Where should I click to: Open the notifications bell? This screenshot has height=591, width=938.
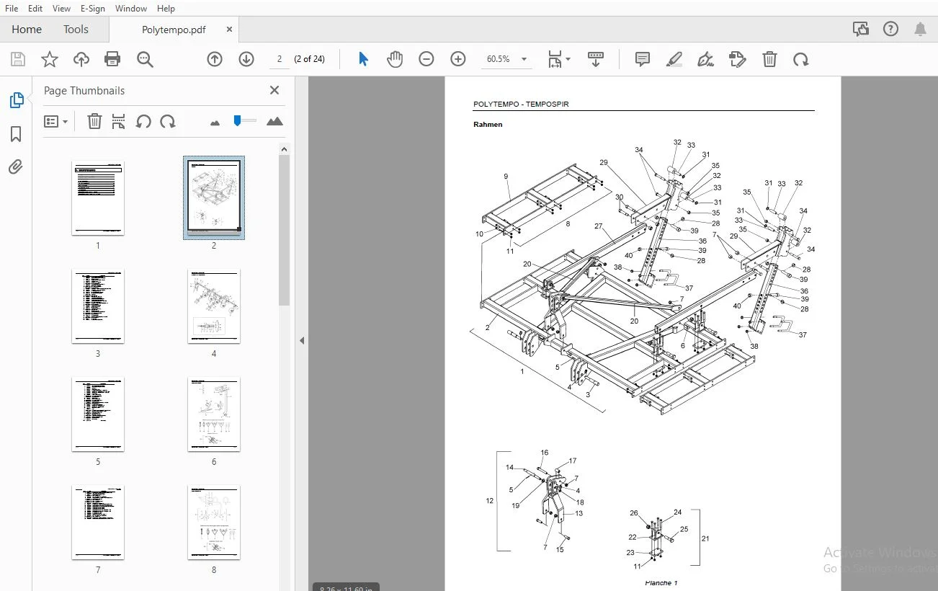point(921,29)
